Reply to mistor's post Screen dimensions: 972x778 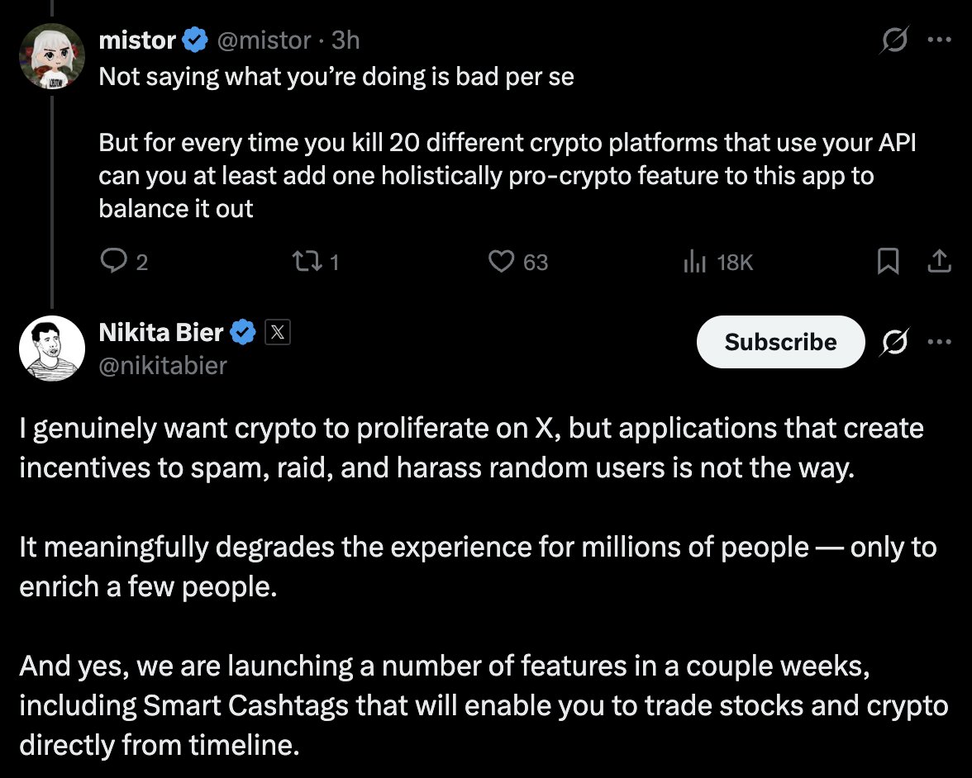click(x=112, y=262)
